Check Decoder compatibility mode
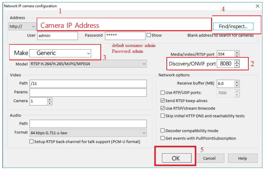 [x=163, y=131]
